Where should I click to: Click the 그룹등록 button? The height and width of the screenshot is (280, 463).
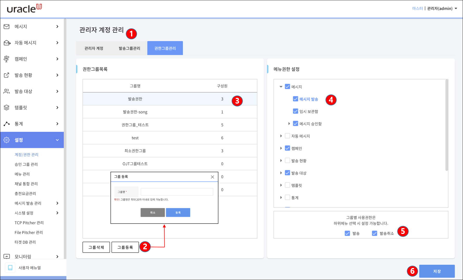click(x=125, y=247)
